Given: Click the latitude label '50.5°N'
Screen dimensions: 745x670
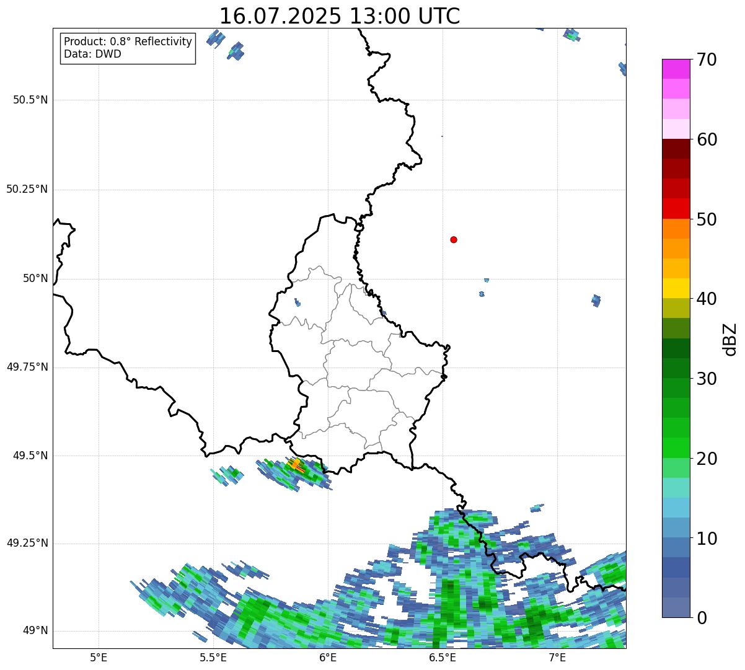Looking at the screenshot, I should point(30,100).
